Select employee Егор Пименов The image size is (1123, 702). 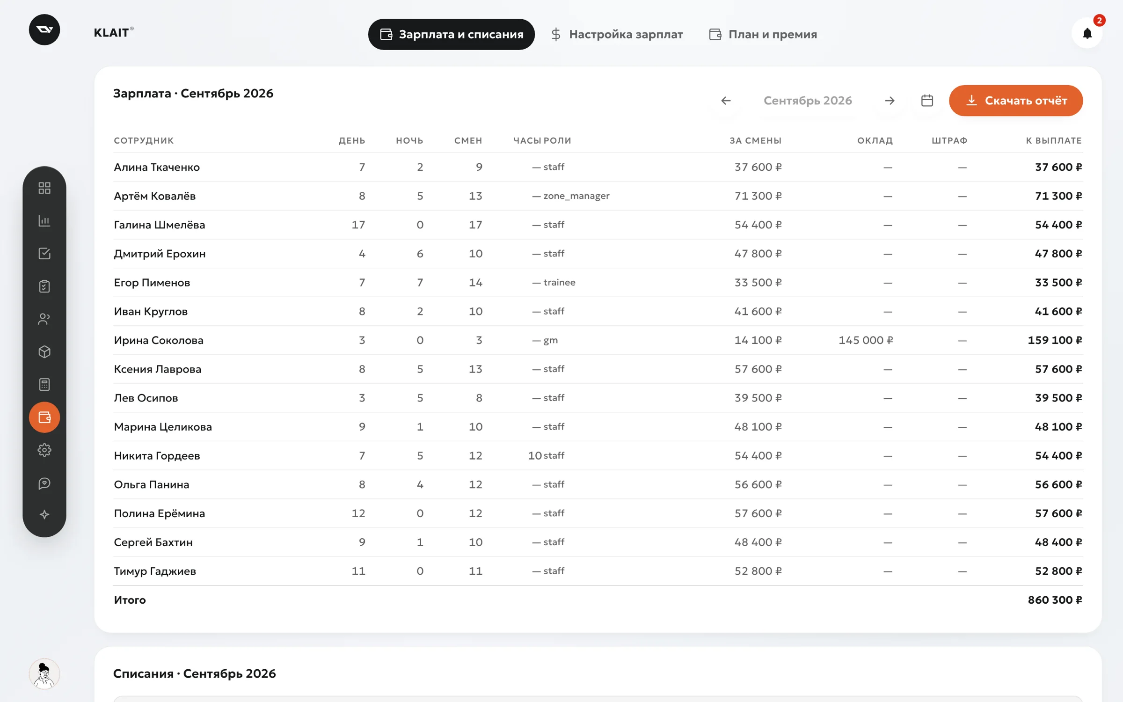152,283
